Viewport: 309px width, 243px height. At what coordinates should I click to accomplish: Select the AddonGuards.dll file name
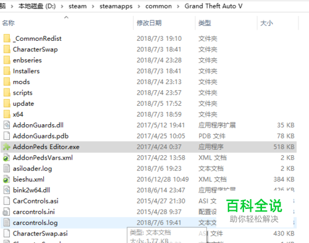tap(38, 125)
